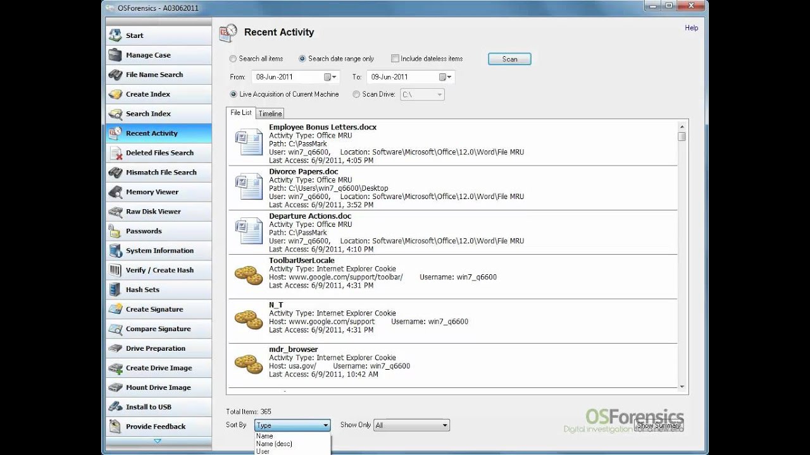Collapse the Sort By dropdown
This screenshot has width=810, height=455.
(x=326, y=425)
